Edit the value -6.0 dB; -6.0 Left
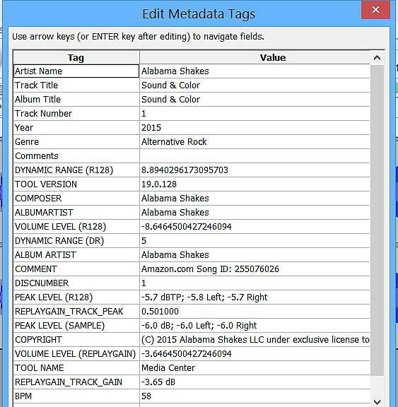 click(x=255, y=326)
